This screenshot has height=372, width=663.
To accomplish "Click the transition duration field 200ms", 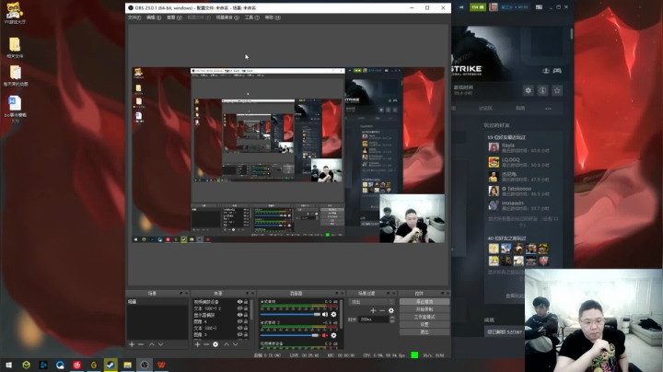I will point(374,320).
